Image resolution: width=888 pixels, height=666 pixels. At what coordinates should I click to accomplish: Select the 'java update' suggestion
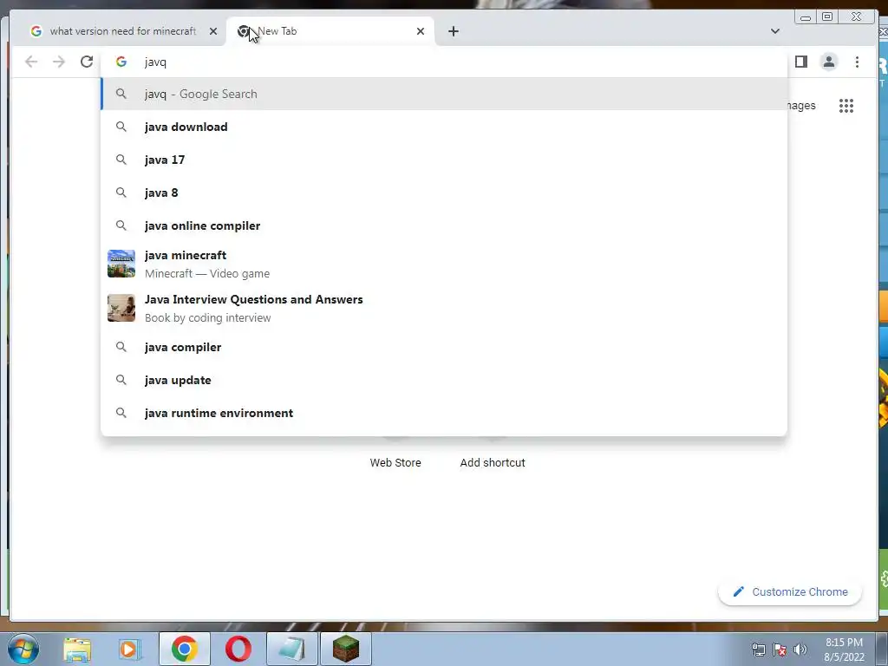coord(444,380)
